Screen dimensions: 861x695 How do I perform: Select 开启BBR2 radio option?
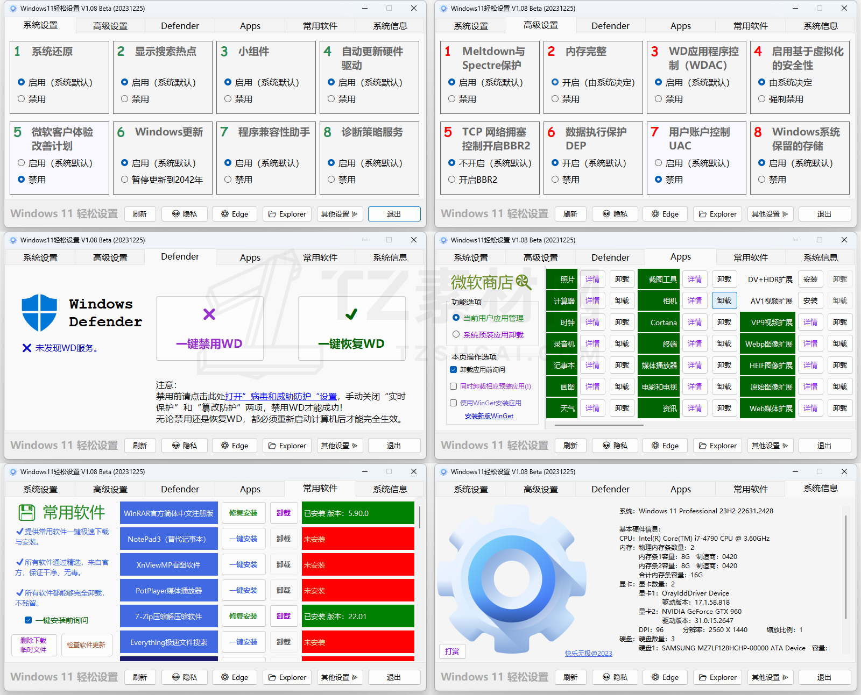coord(452,180)
